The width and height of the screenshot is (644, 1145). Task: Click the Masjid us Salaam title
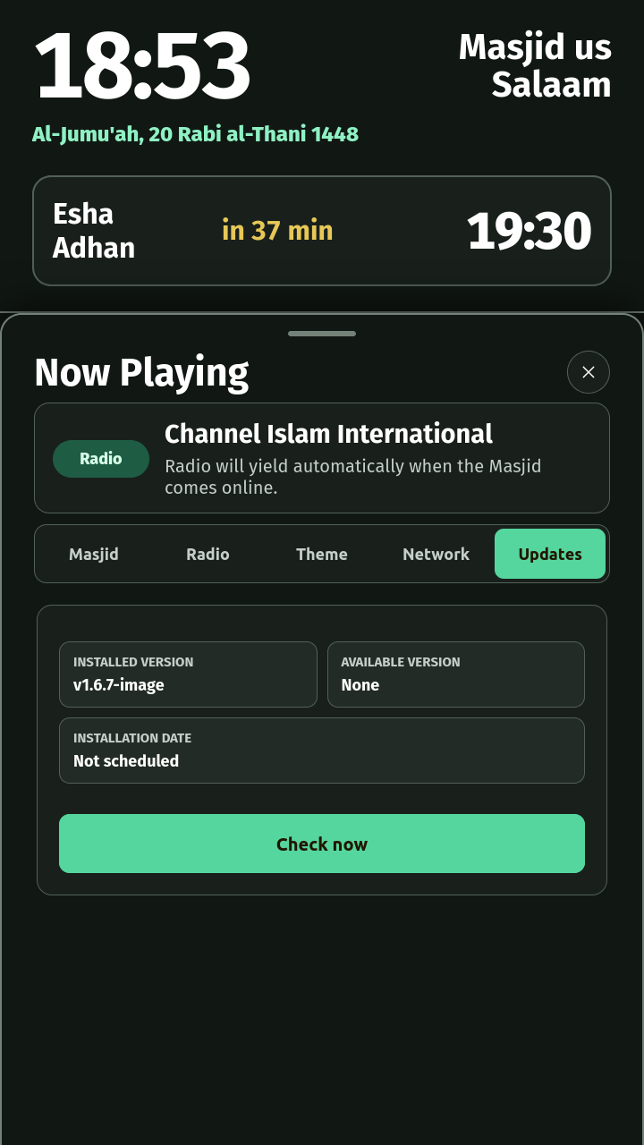(x=535, y=65)
